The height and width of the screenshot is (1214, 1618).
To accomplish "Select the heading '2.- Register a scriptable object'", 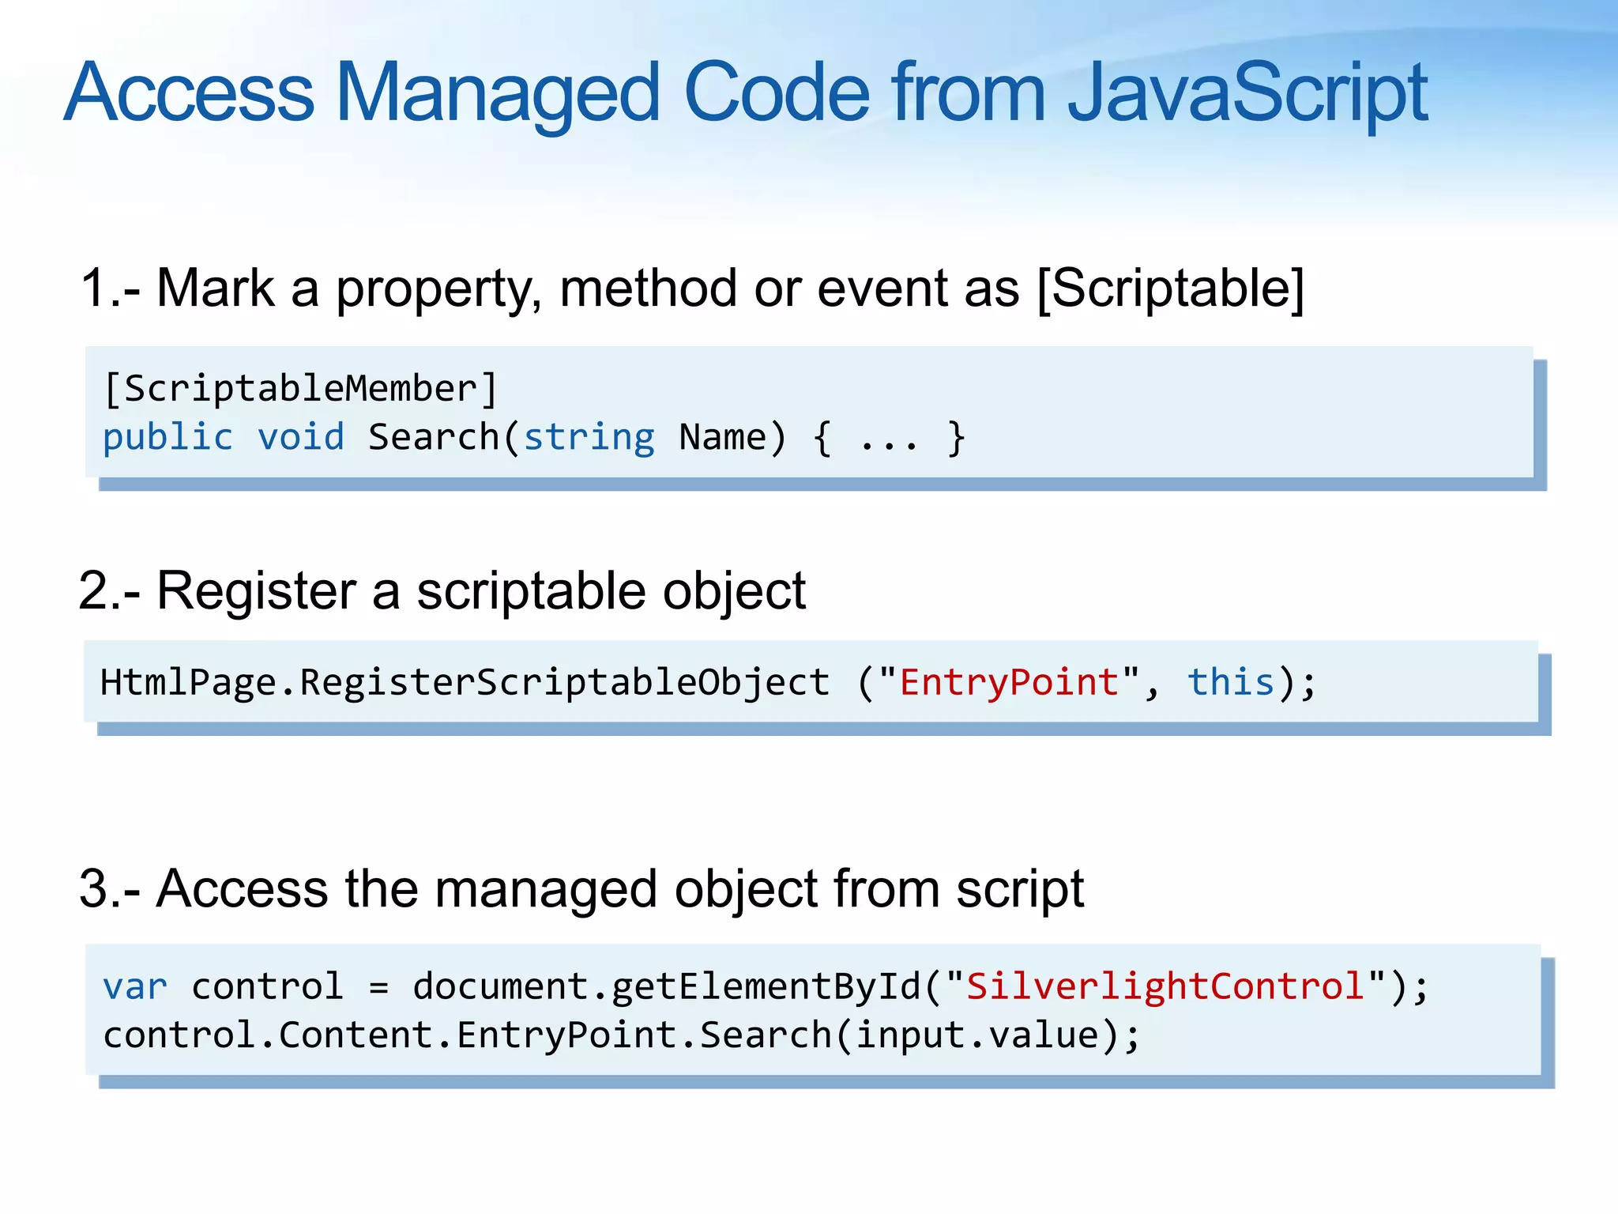I will [442, 592].
